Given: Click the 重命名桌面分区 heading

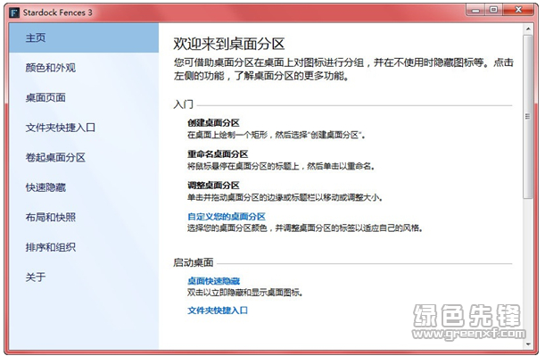Looking at the screenshot, I should [x=218, y=153].
